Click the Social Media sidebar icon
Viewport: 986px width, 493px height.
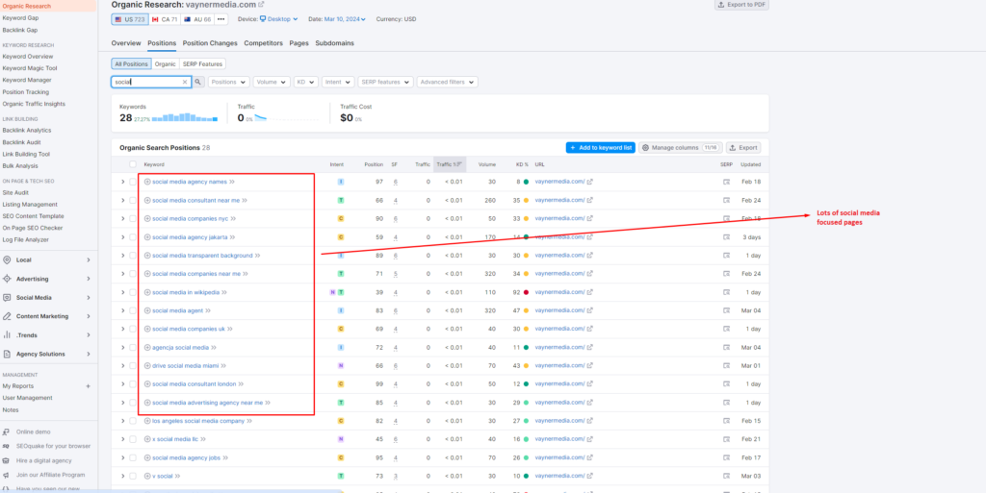click(x=7, y=297)
